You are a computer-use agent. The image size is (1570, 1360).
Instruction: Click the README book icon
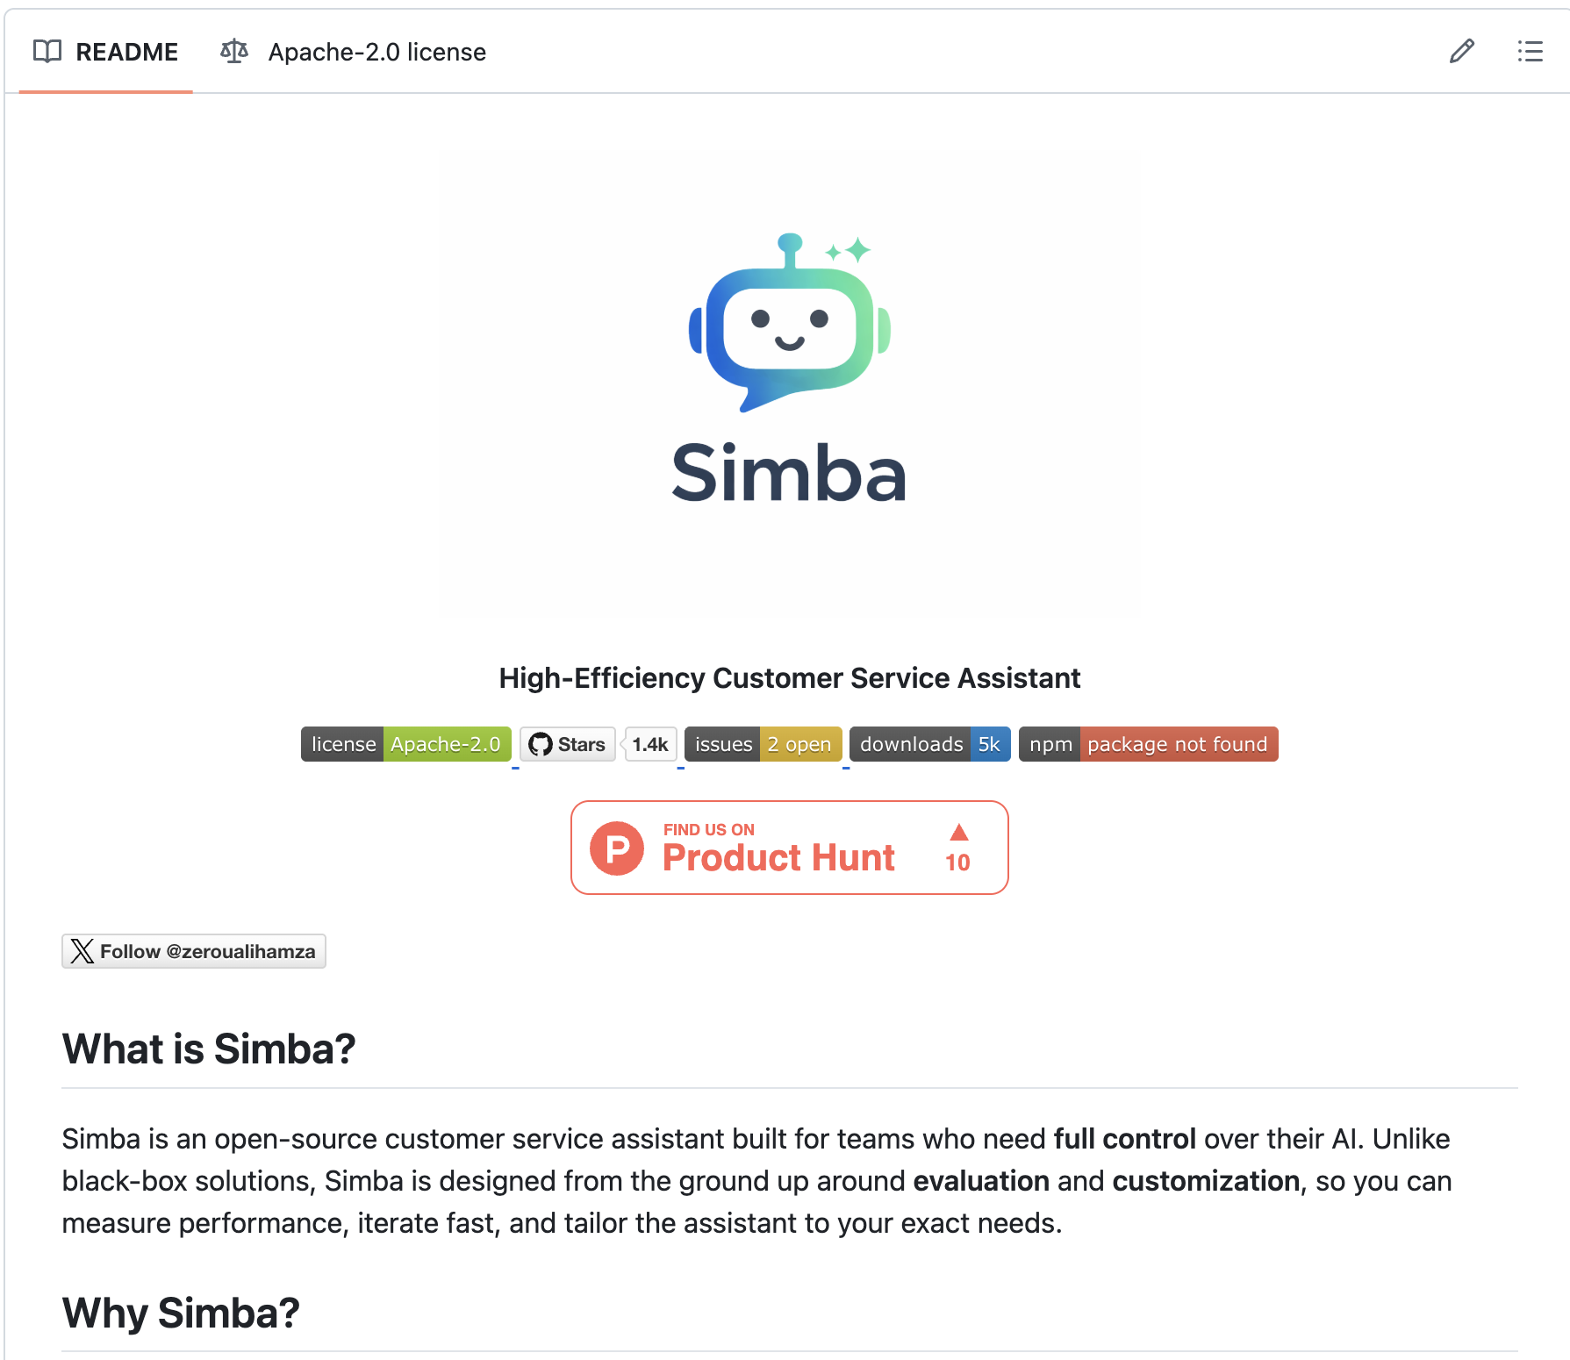coord(48,51)
